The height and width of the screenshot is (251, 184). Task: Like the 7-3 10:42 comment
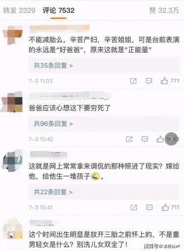[160, 139]
